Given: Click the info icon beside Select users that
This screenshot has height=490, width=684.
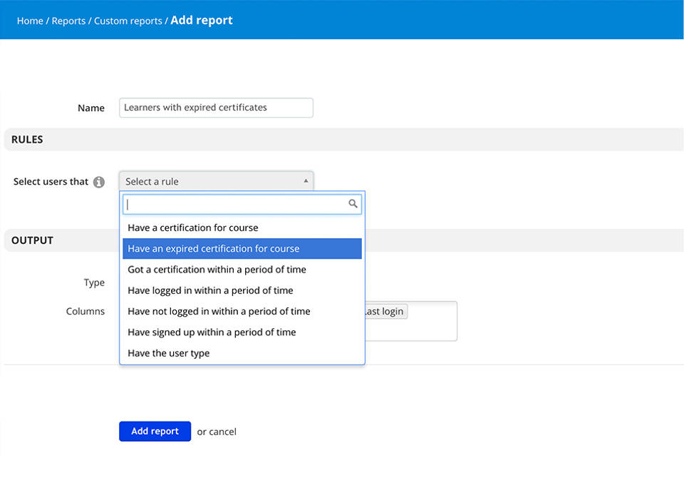Looking at the screenshot, I should [99, 182].
